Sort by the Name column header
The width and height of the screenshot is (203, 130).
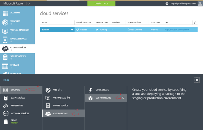pyautogui.click(x=45, y=23)
